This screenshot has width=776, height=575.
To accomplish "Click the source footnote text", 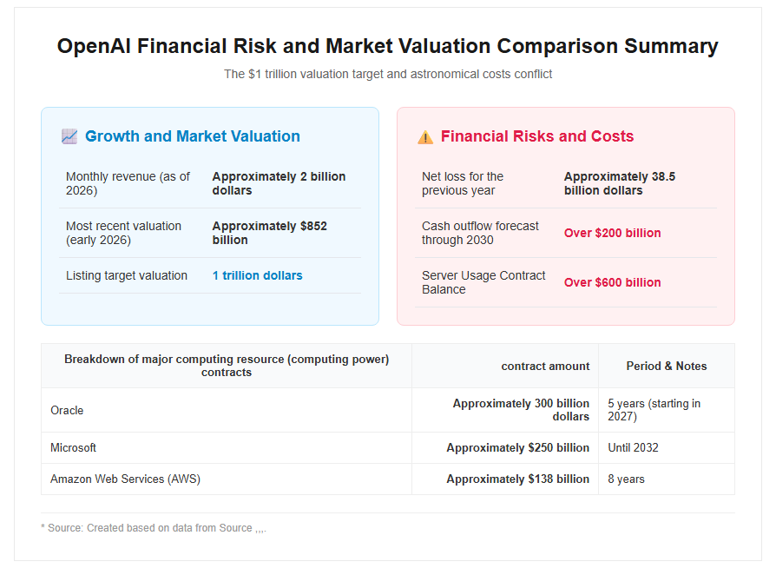I will (154, 528).
